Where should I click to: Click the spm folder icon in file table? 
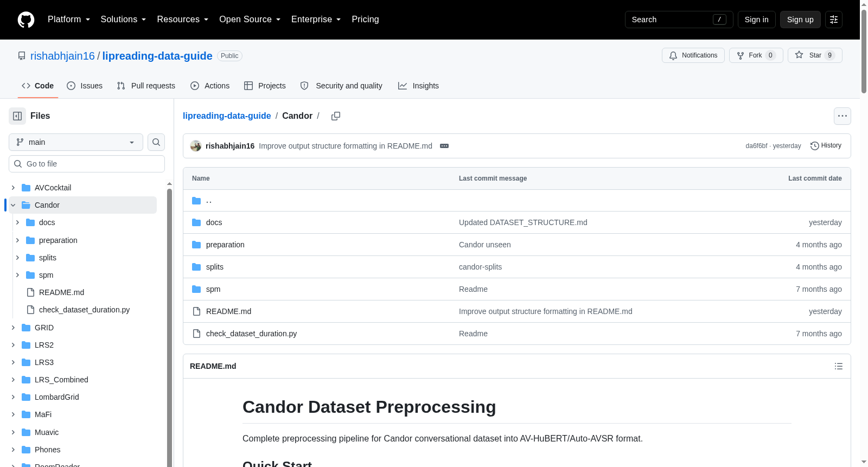click(196, 289)
